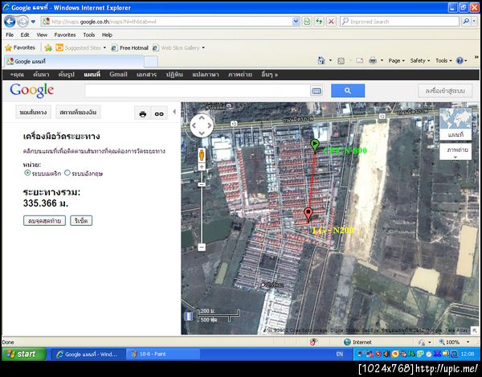Image resolution: width=482 pixels, height=377 pixels.
Task: Click the Print icon in command bar
Action: (x=373, y=61)
